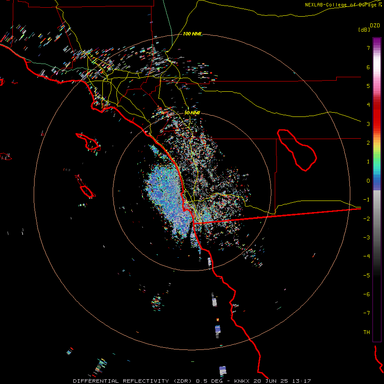Select the 6 dB scale label
This screenshot has height=384, width=384.
coord(368,67)
